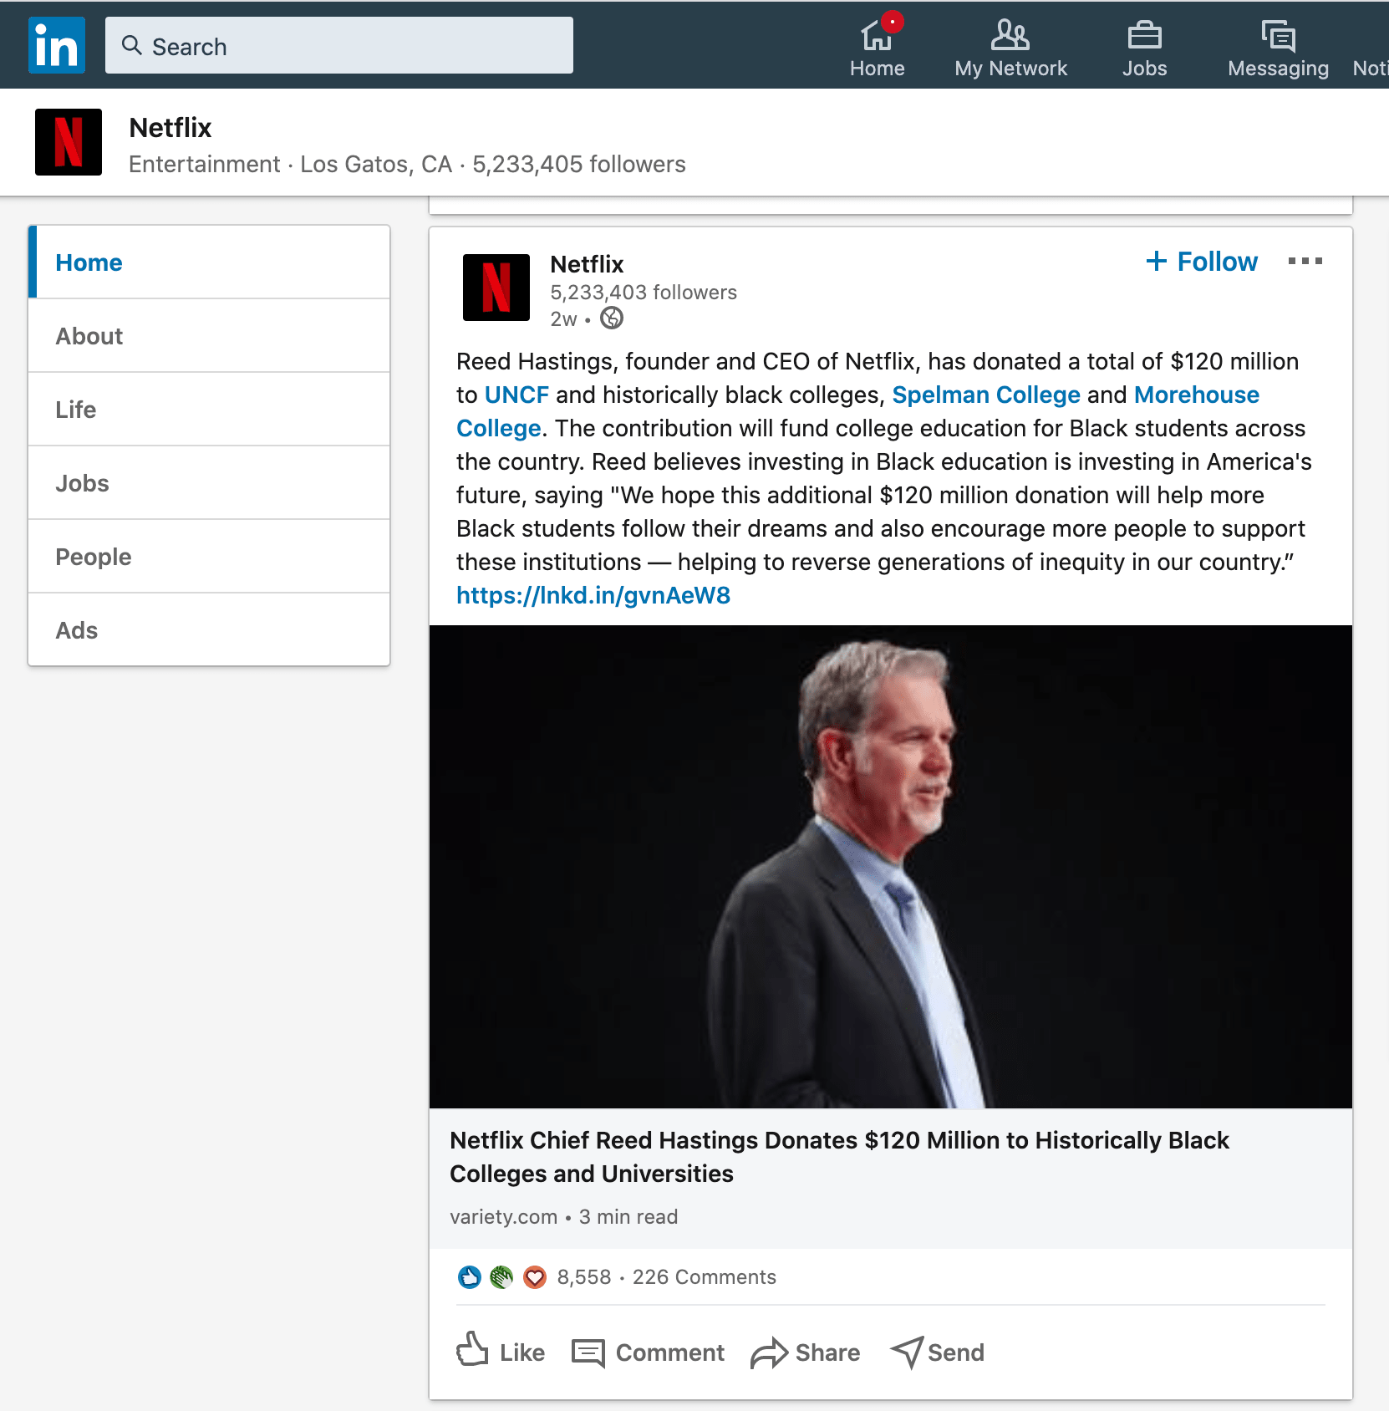
Task: Click the globe visibility icon on post
Action: pos(612,318)
